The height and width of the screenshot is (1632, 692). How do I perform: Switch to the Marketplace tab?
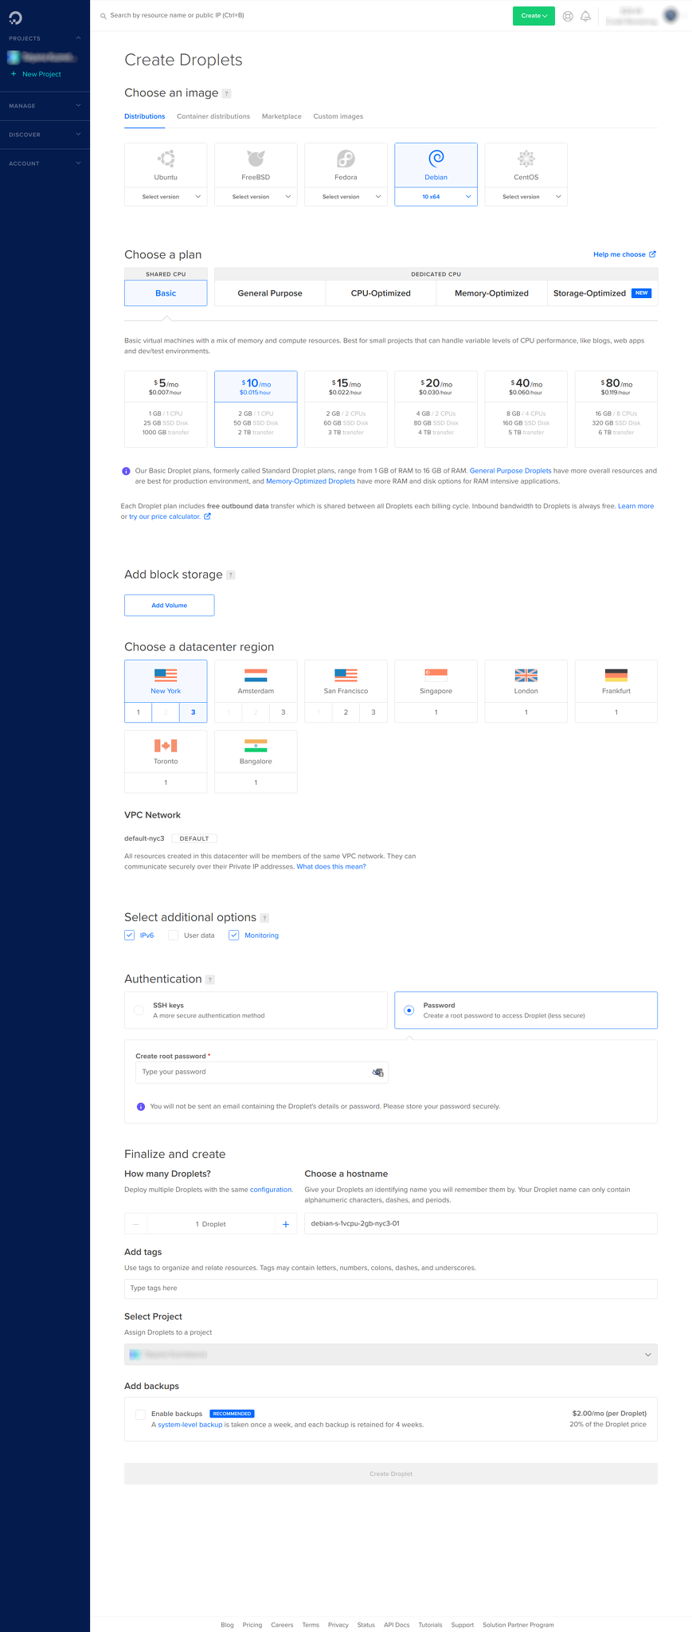[x=282, y=116]
